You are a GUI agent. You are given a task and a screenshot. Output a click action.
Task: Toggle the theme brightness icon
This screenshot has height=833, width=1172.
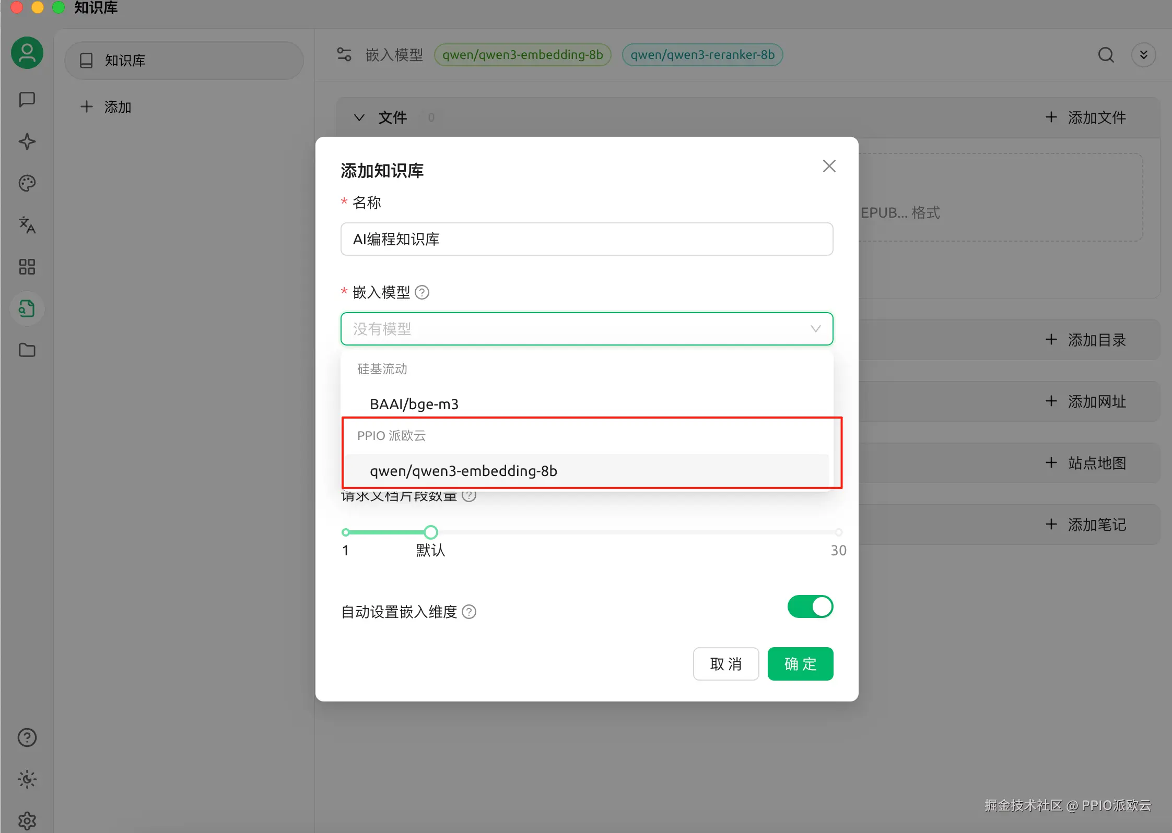click(27, 779)
